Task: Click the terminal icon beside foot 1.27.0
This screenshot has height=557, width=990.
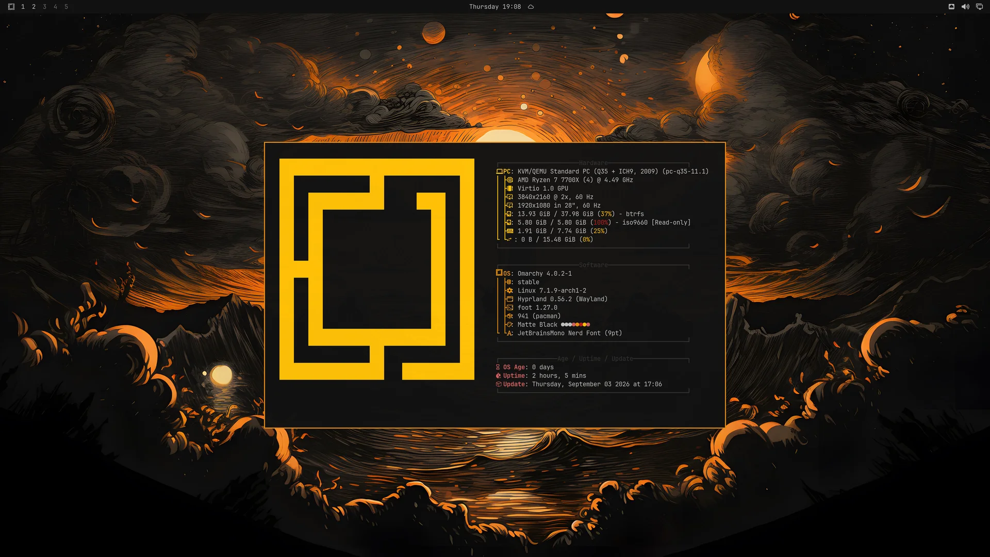Action: (509, 307)
